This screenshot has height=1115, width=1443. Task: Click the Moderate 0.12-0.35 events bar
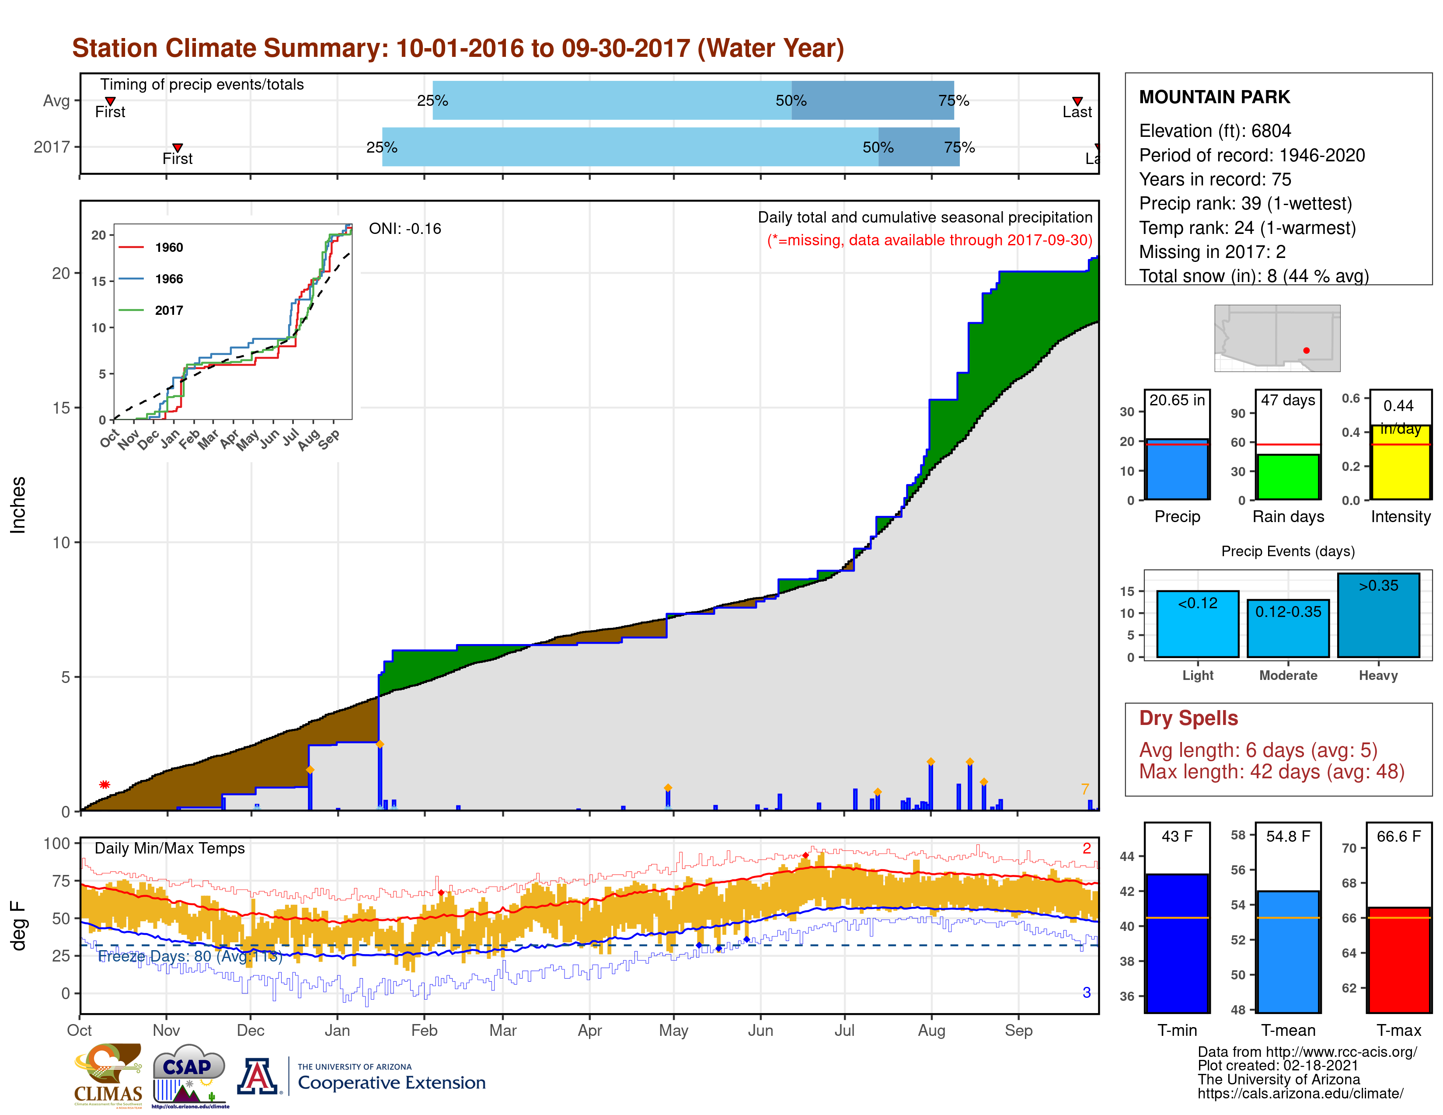coord(1288,628)
